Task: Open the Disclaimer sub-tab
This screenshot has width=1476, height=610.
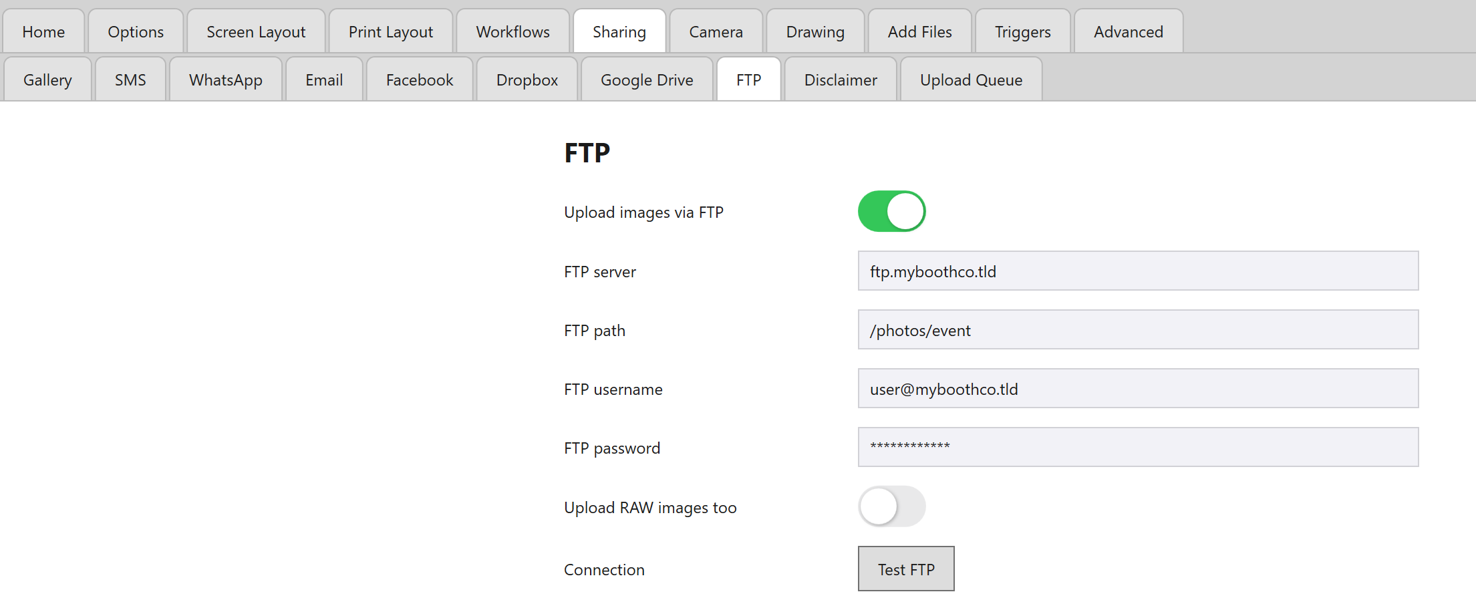Action: [x=841, y=80]
